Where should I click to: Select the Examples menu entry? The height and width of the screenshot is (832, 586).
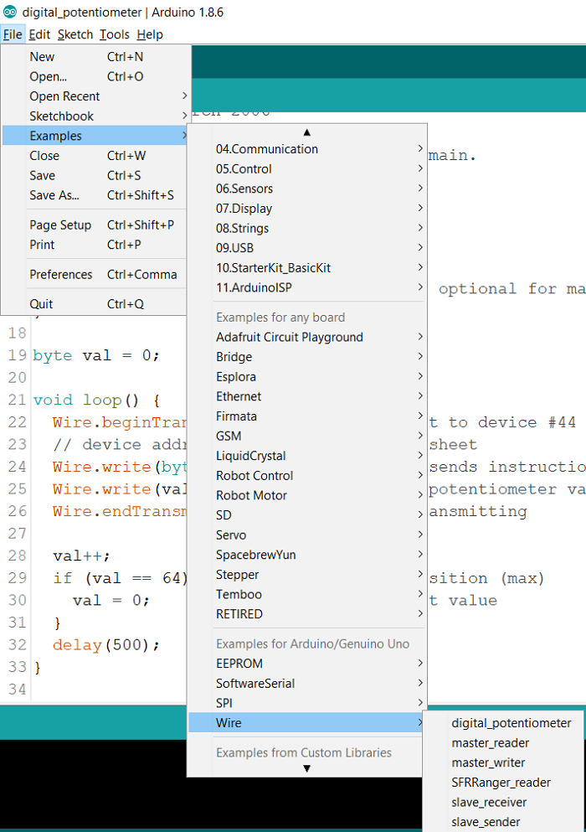tap(95, 136)
